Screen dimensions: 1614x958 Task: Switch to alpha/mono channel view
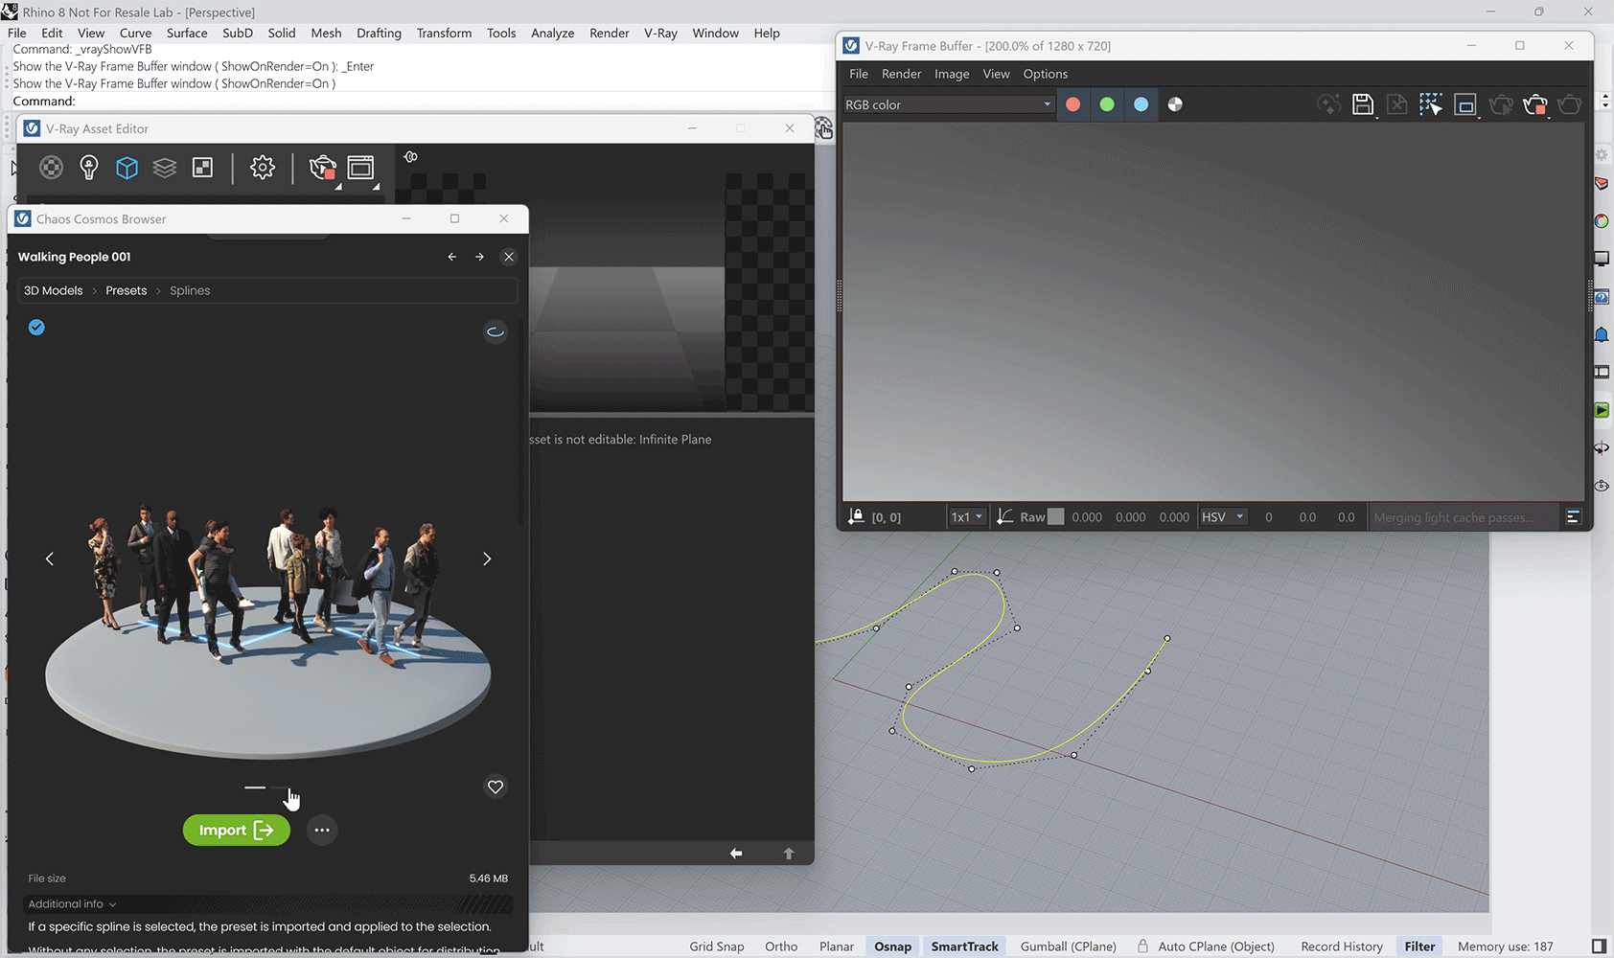(1175, 104)
